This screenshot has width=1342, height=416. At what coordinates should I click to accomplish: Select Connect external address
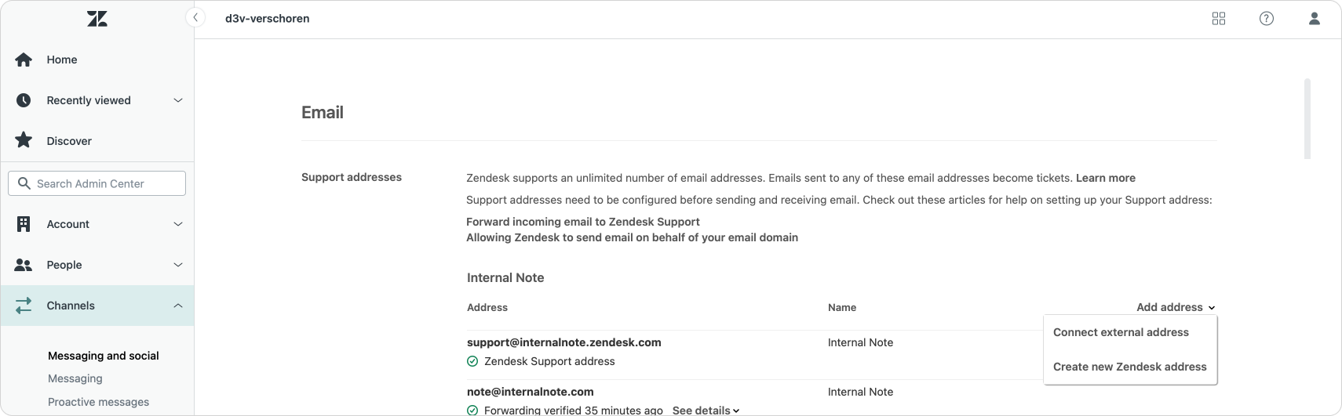click(1121, 332)
